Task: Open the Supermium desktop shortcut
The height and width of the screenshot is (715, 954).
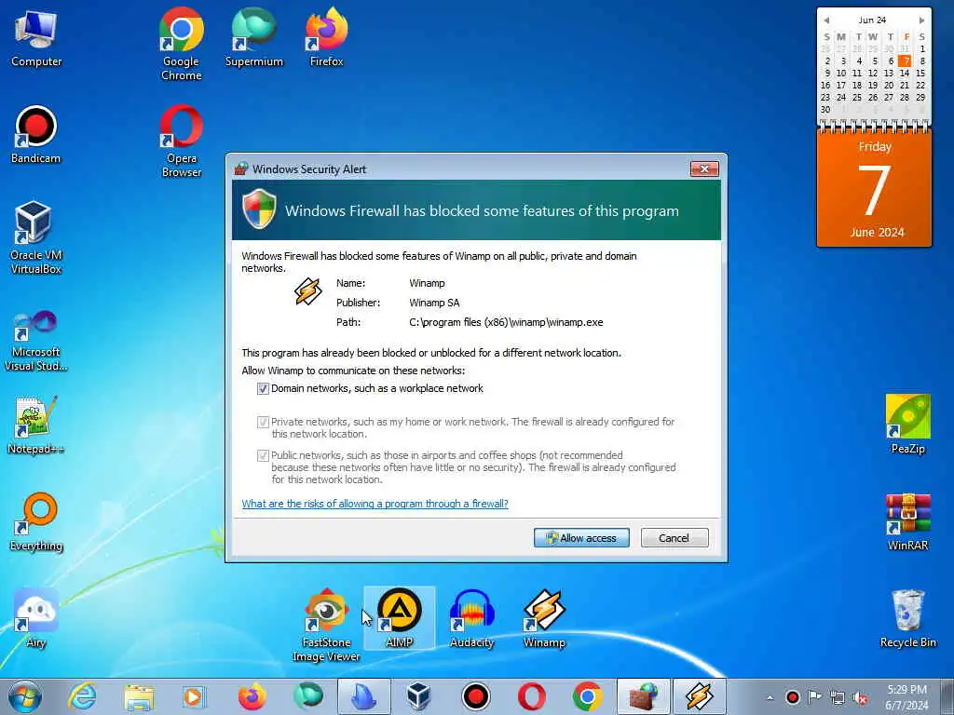Action: point(253,37)
